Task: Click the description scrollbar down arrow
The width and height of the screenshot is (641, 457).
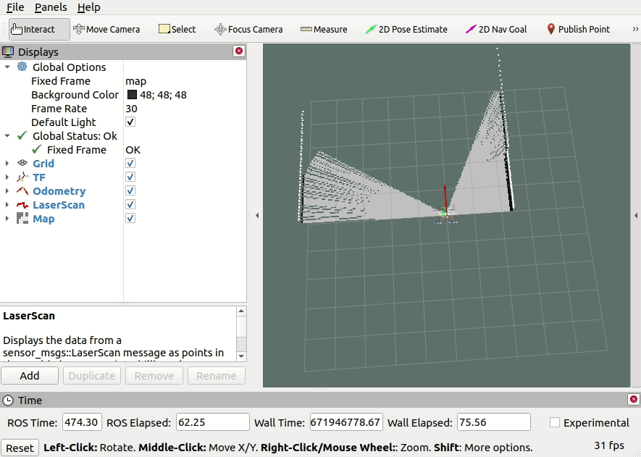Action: (x=241, y=356)
